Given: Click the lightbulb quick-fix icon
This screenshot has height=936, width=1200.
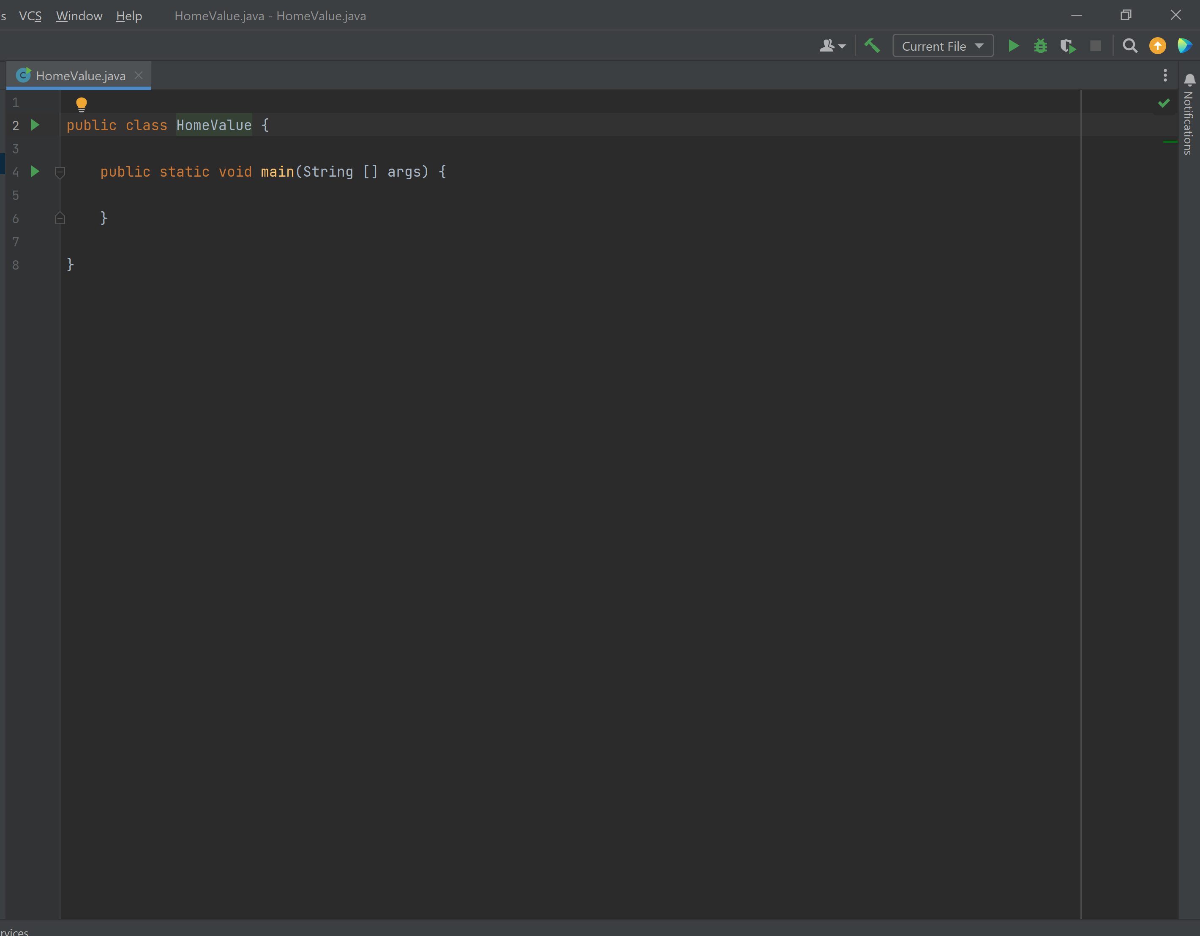Looking at the screenshot, I should [81, 104].
